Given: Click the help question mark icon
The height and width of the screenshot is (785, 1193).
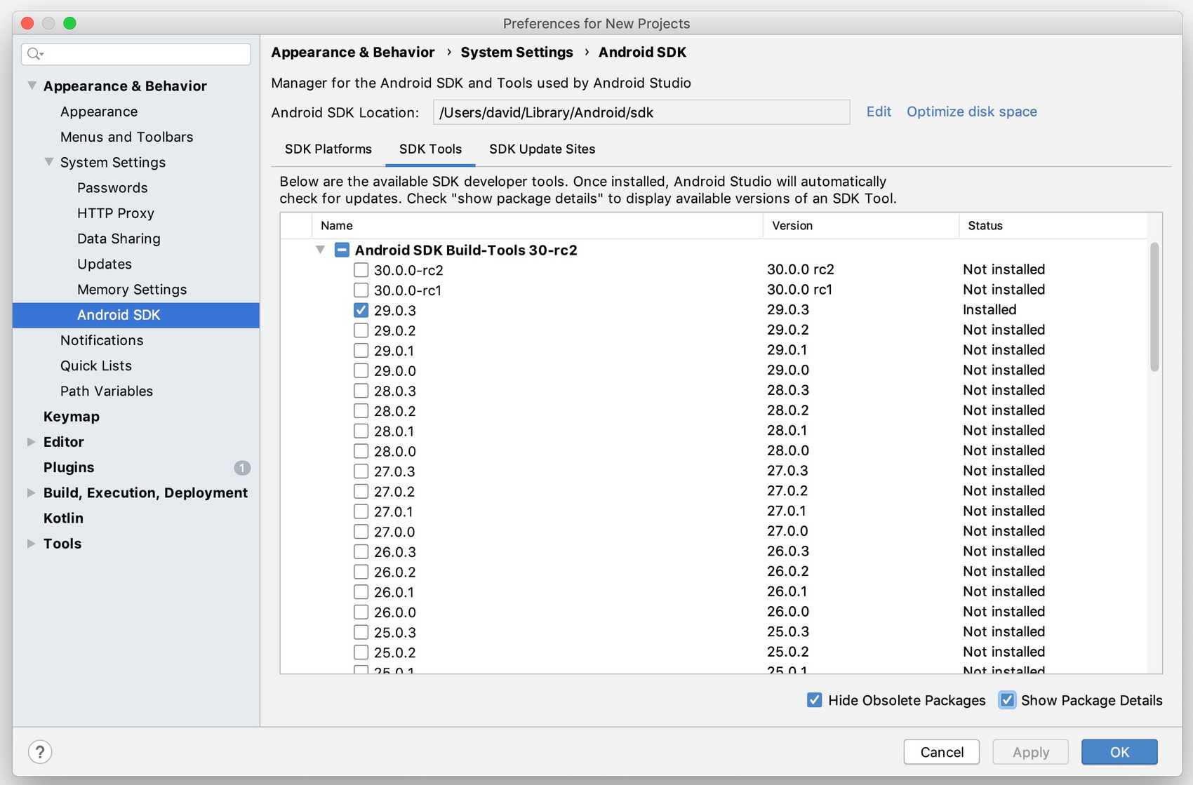Looking at the screenshot, I should coord(40,752).
